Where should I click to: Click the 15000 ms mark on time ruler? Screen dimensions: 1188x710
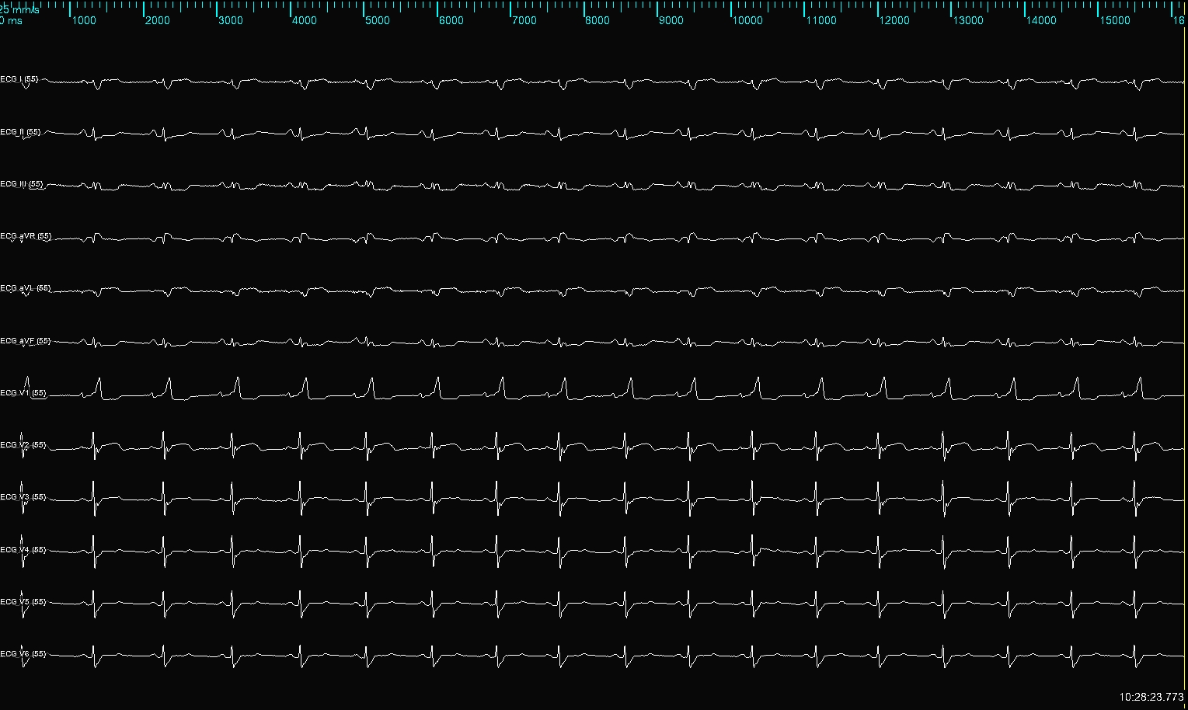[1115, 20]
